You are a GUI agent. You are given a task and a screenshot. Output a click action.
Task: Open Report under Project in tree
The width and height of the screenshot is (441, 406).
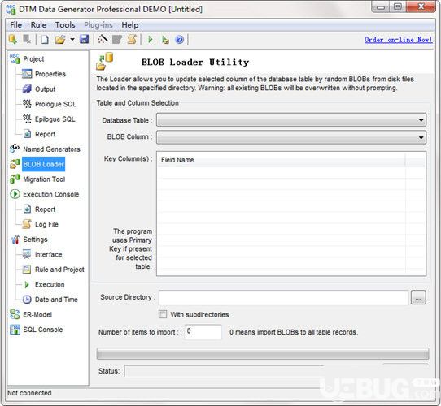(x=45, y=134)
